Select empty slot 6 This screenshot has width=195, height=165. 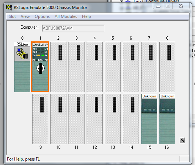click(x=131, y=67)
